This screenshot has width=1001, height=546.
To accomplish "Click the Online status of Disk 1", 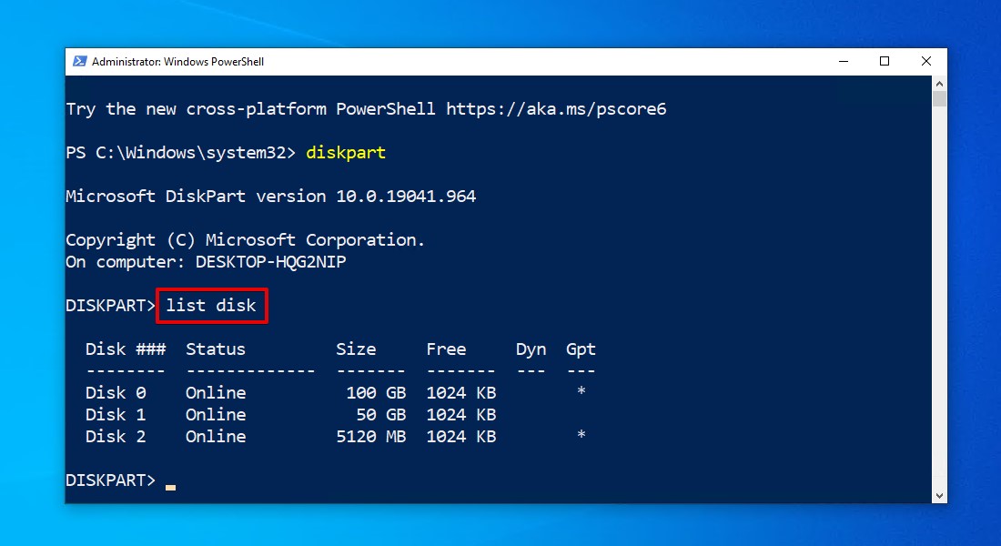I will coord(216,414).
